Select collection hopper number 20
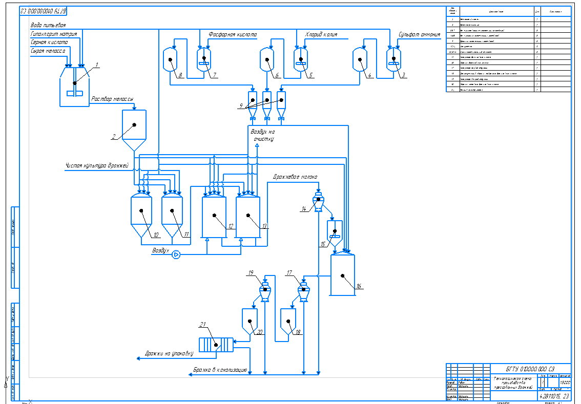 click(250, 321)
